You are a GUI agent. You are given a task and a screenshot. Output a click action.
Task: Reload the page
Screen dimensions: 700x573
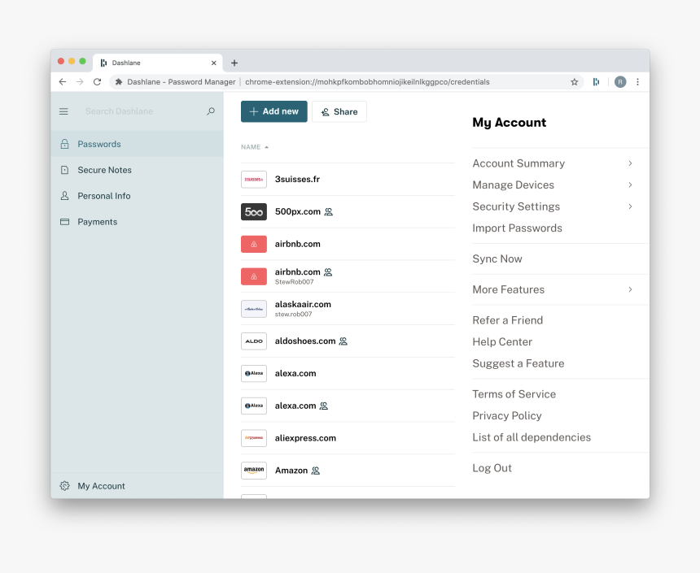pyautogui.click(x=97, y=81)
